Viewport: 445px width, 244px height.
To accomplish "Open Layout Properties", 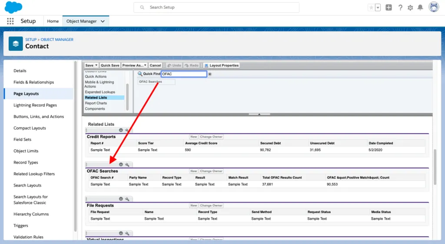I will click(222, 65).
